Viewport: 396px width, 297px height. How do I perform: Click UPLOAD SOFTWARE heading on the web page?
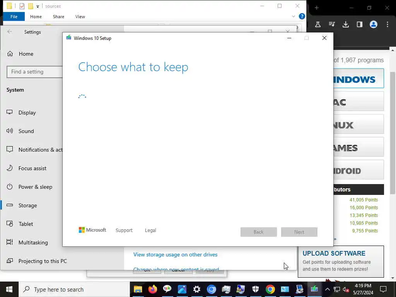click(334, 253)
